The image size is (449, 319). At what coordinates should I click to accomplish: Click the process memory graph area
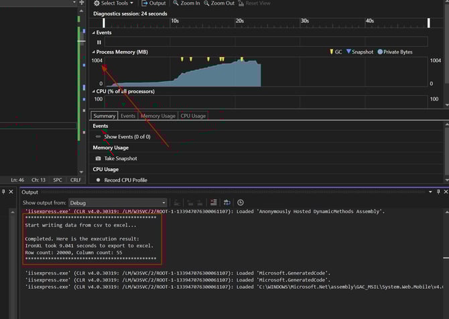(266, 72)
